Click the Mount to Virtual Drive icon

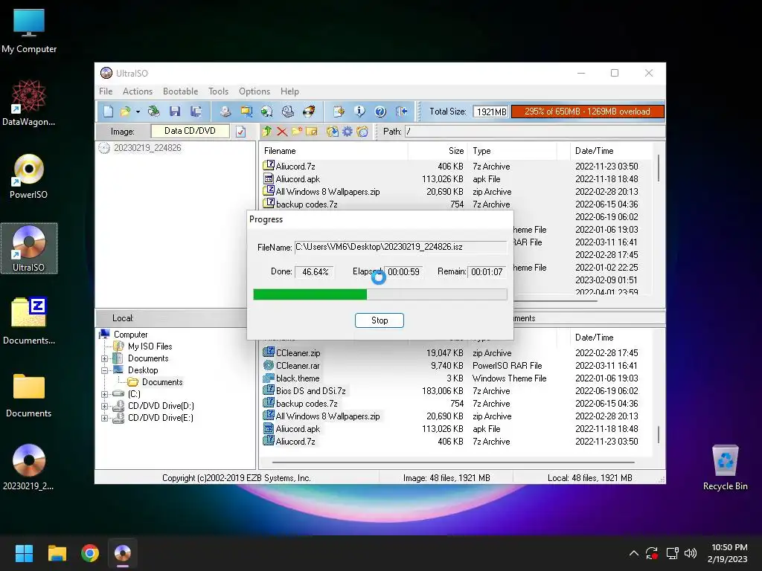[288, 112]
